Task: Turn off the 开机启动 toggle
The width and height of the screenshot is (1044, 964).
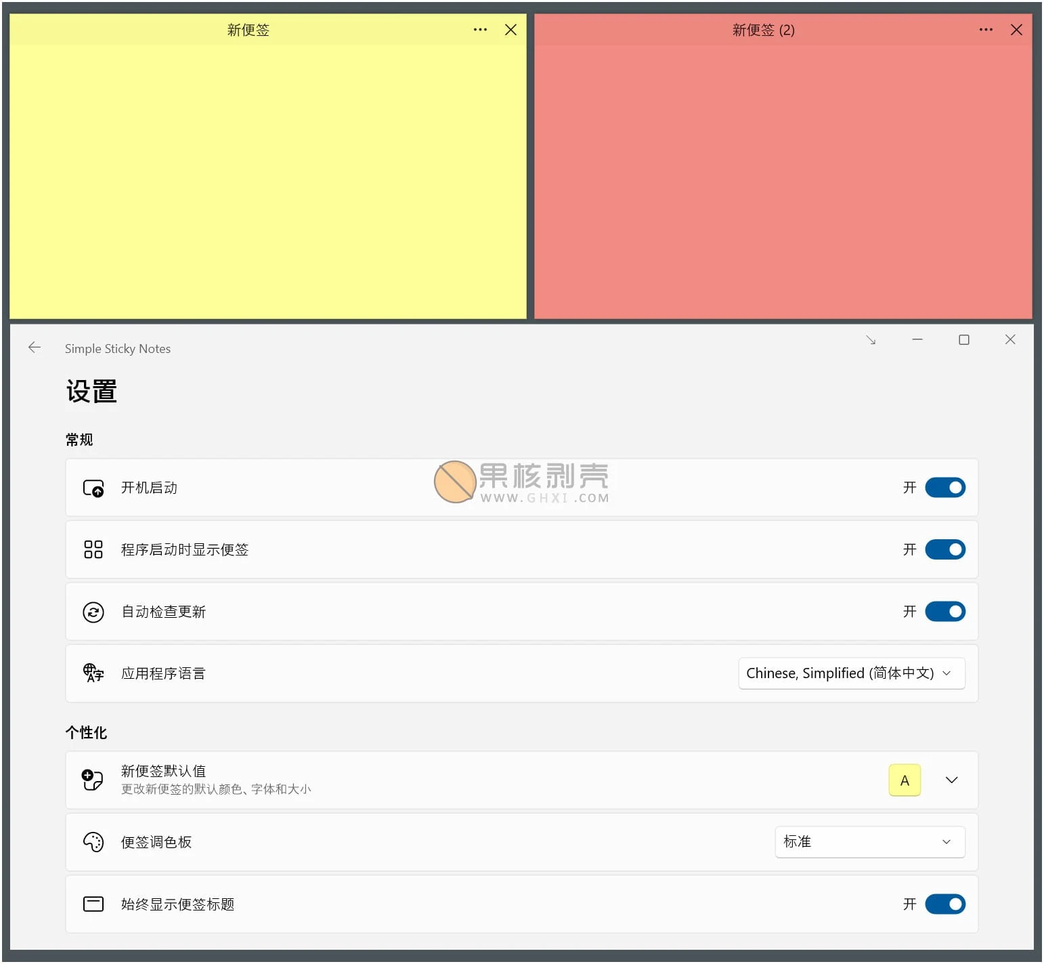Action: tap(944, 488)
